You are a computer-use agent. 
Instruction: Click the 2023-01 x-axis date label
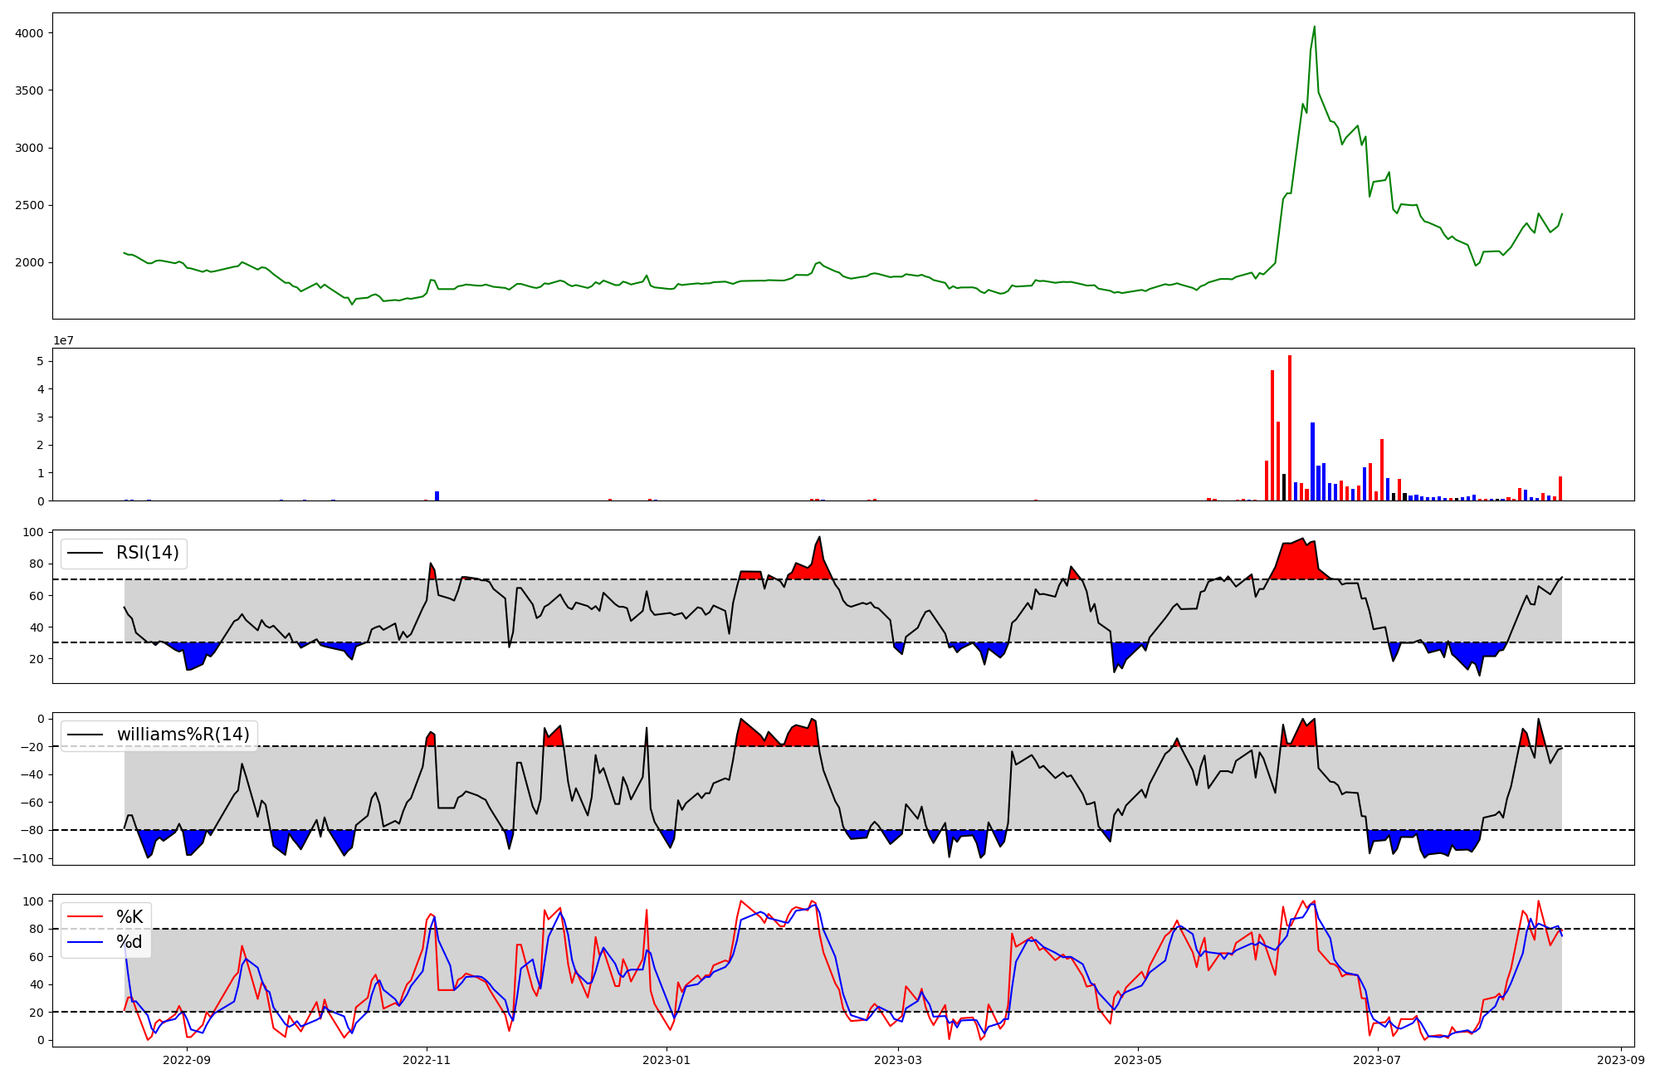coord(666,1060)
